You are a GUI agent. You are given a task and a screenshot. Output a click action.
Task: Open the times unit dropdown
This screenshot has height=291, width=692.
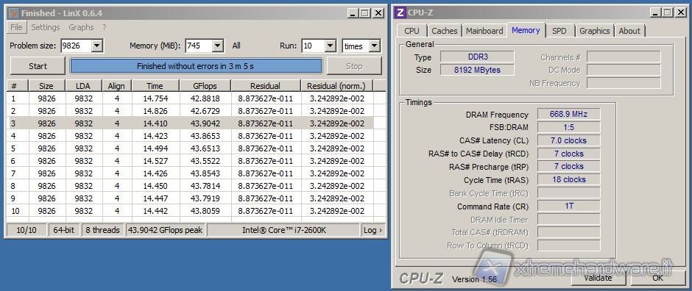[x=374, y=46]
